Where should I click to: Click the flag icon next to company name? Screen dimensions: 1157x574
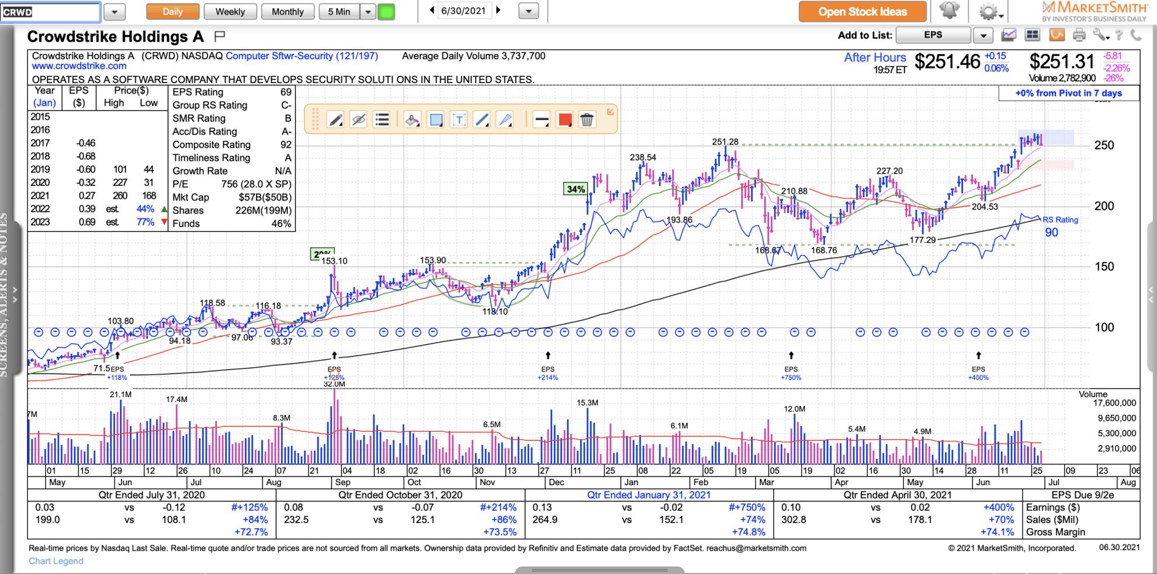click(220, 37)
